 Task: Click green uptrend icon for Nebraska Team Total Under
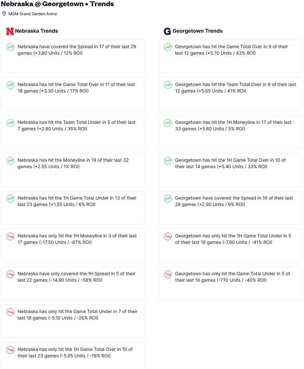10,123
